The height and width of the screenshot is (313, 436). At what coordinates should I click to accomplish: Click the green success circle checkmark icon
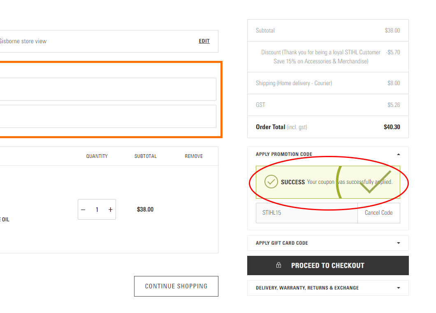click(271, 181)
